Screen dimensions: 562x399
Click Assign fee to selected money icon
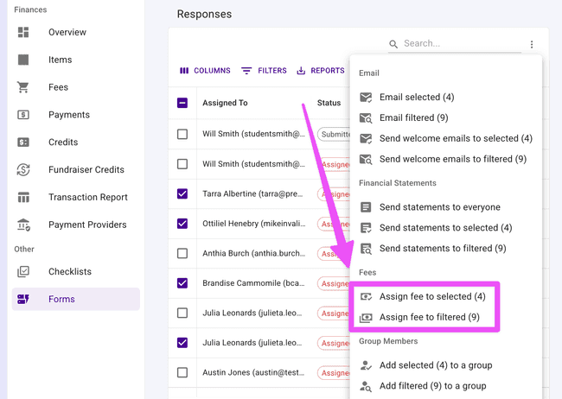pos(366,296)
